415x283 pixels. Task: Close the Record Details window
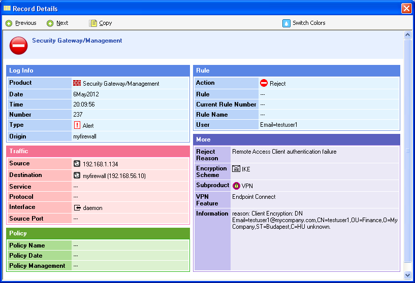click(x=406, y=8)
